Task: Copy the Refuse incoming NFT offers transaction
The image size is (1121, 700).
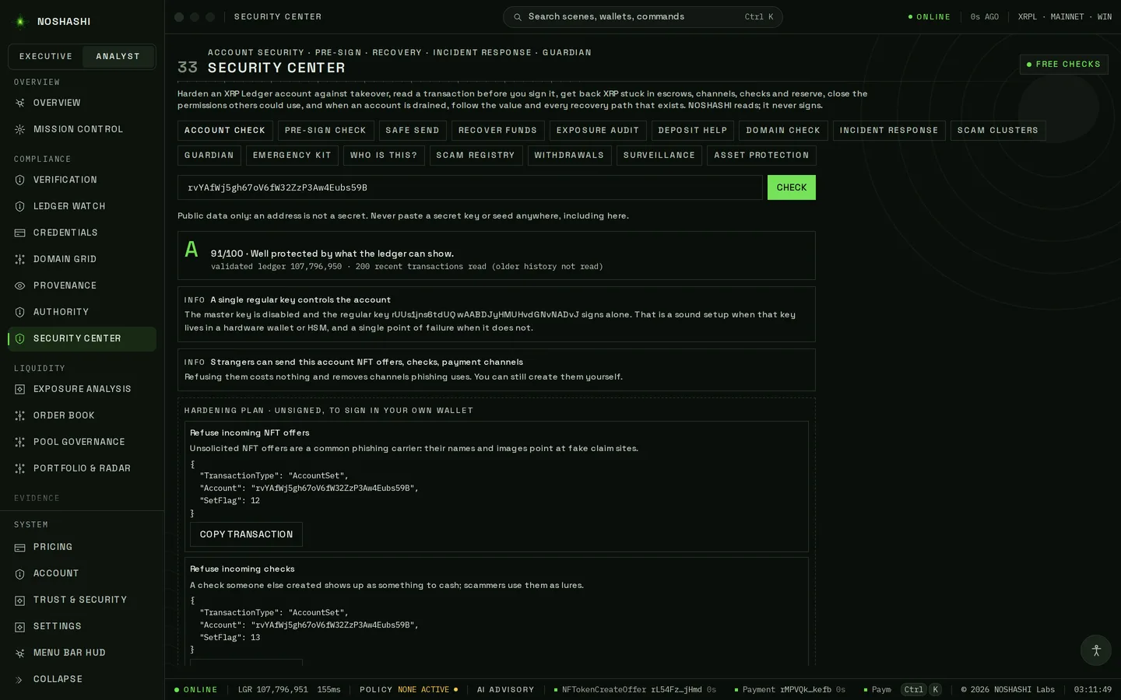Action: (x=246, y=534)
